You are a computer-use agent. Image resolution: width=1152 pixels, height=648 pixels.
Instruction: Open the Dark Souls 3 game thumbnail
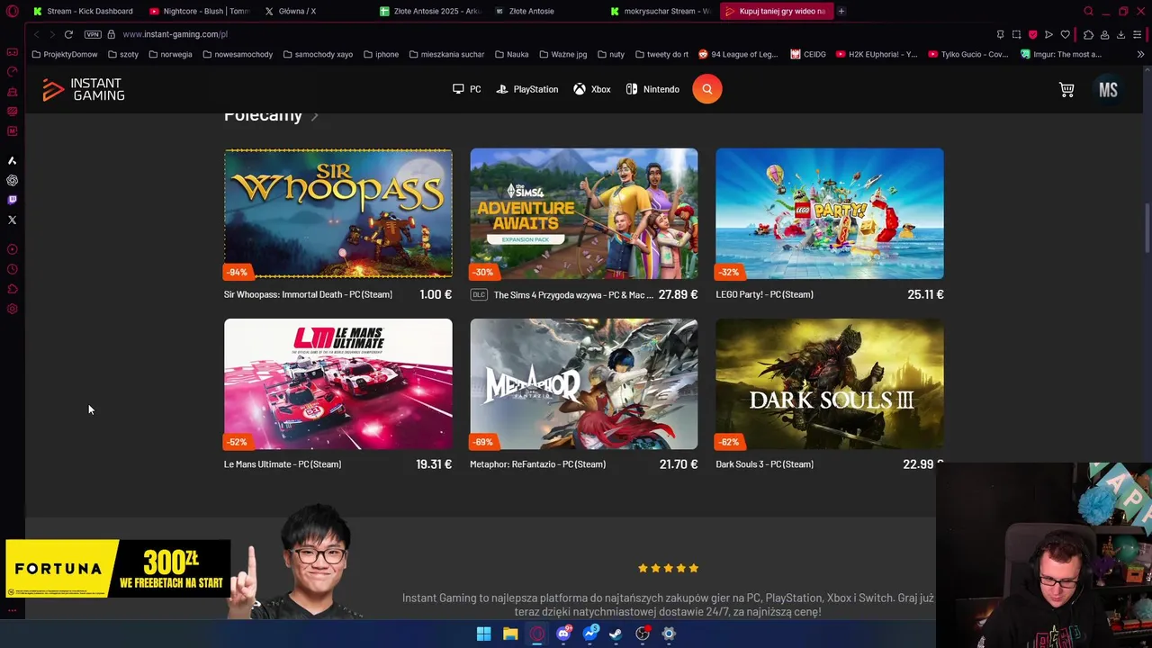point(830,383)
